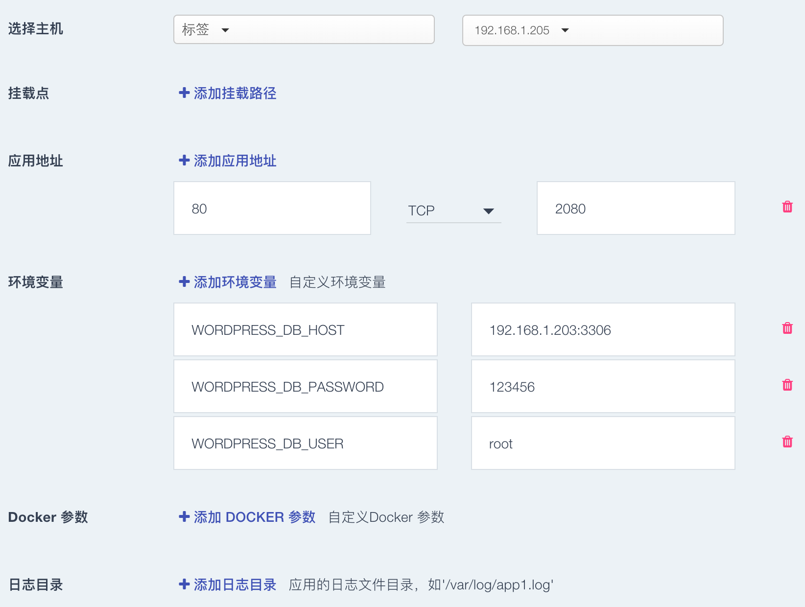Delete the WORDPRESS_DB_USER variable row
Screen dimensions: 805x607
(x=787, y=442)
